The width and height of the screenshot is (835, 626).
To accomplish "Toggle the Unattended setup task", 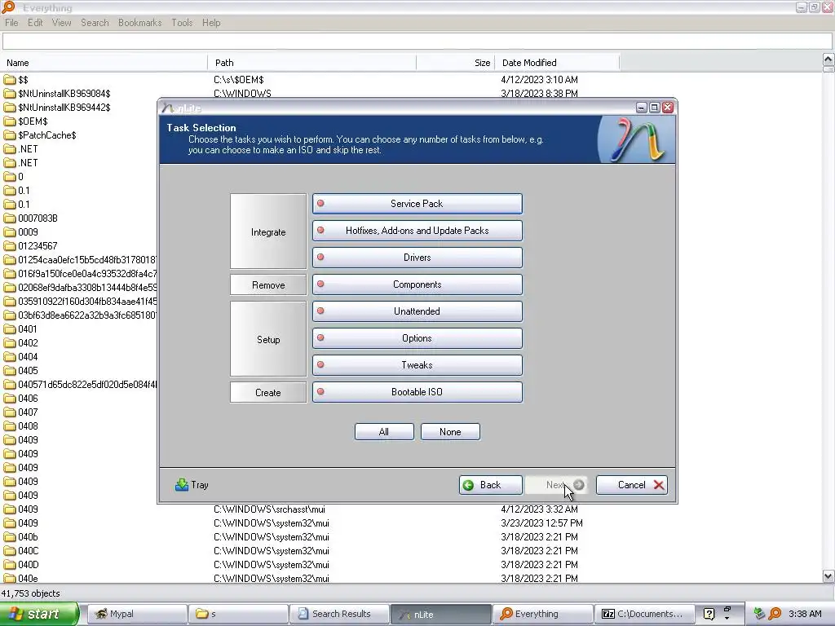I will [417, 311].
